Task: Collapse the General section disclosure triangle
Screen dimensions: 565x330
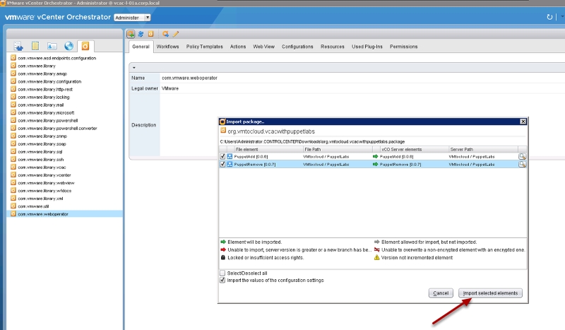Action: pyautogui.click(x=134, y=67)
